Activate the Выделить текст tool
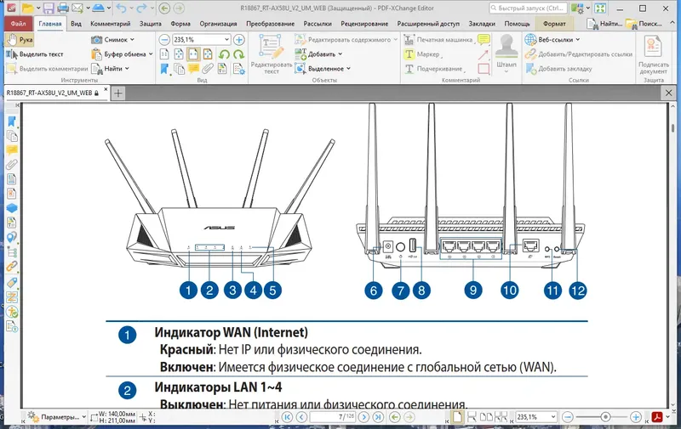This screenshot has width=681, height=429. point(35,54)
